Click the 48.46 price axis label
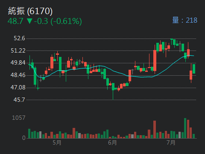205x154 pixels. 18,75
